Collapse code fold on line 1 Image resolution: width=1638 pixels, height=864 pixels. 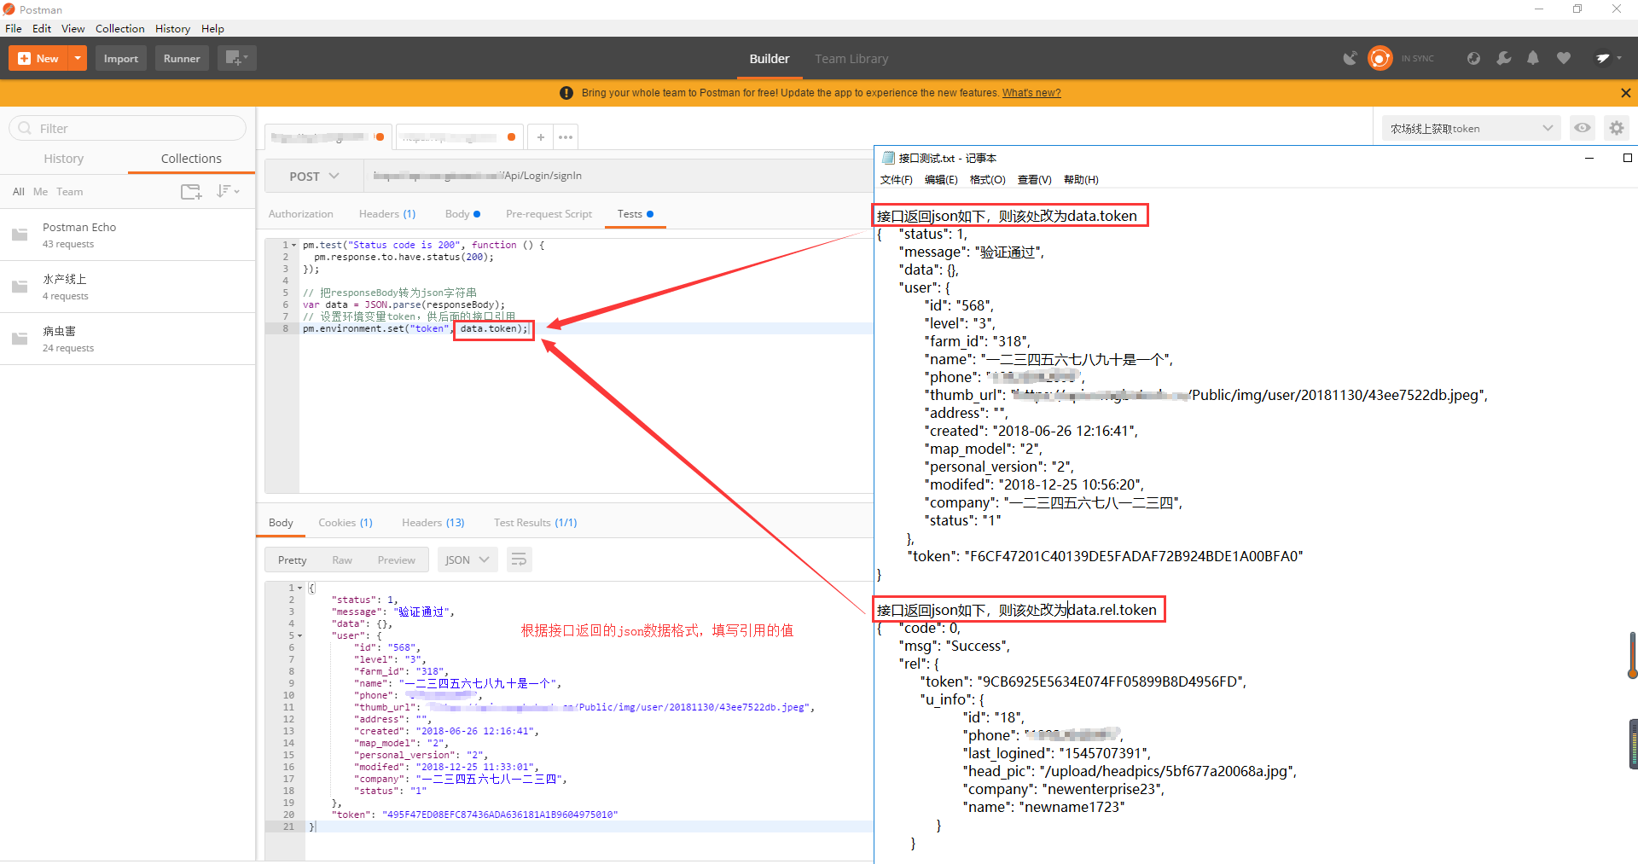point(294,245)
